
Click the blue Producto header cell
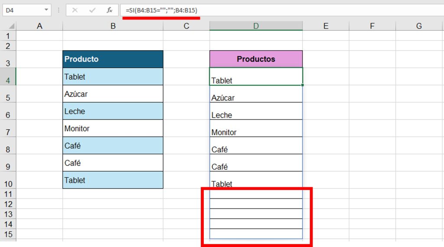(113, 59)
